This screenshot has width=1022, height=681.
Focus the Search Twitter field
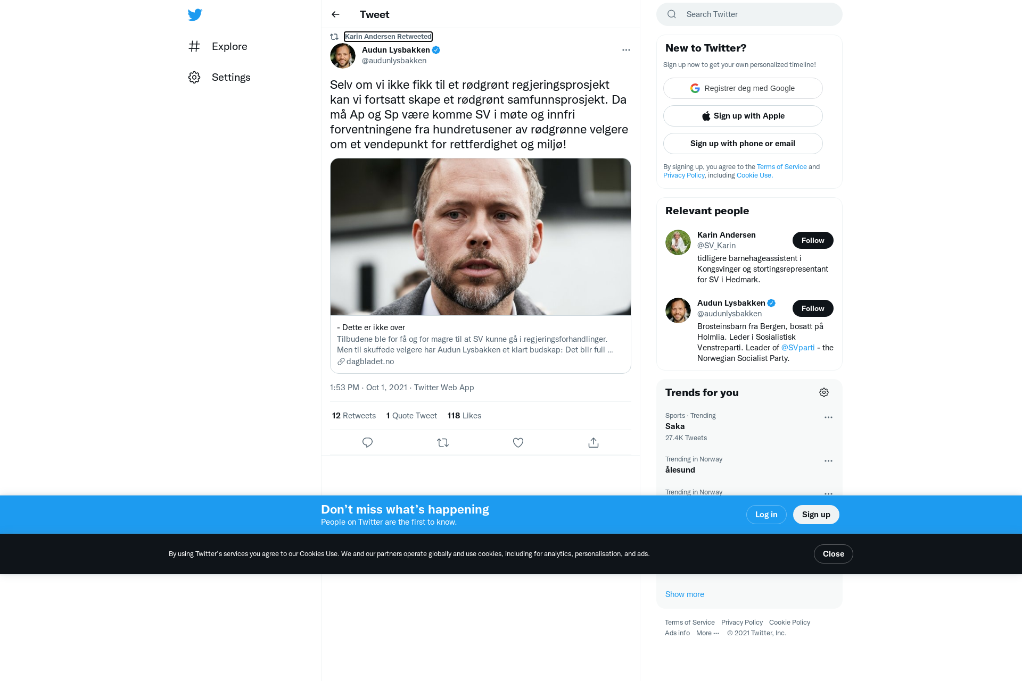(x=749, y=14)
